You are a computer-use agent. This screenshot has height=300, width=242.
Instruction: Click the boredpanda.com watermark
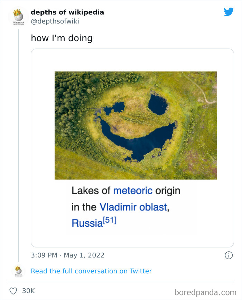click(x=205, y=293)
